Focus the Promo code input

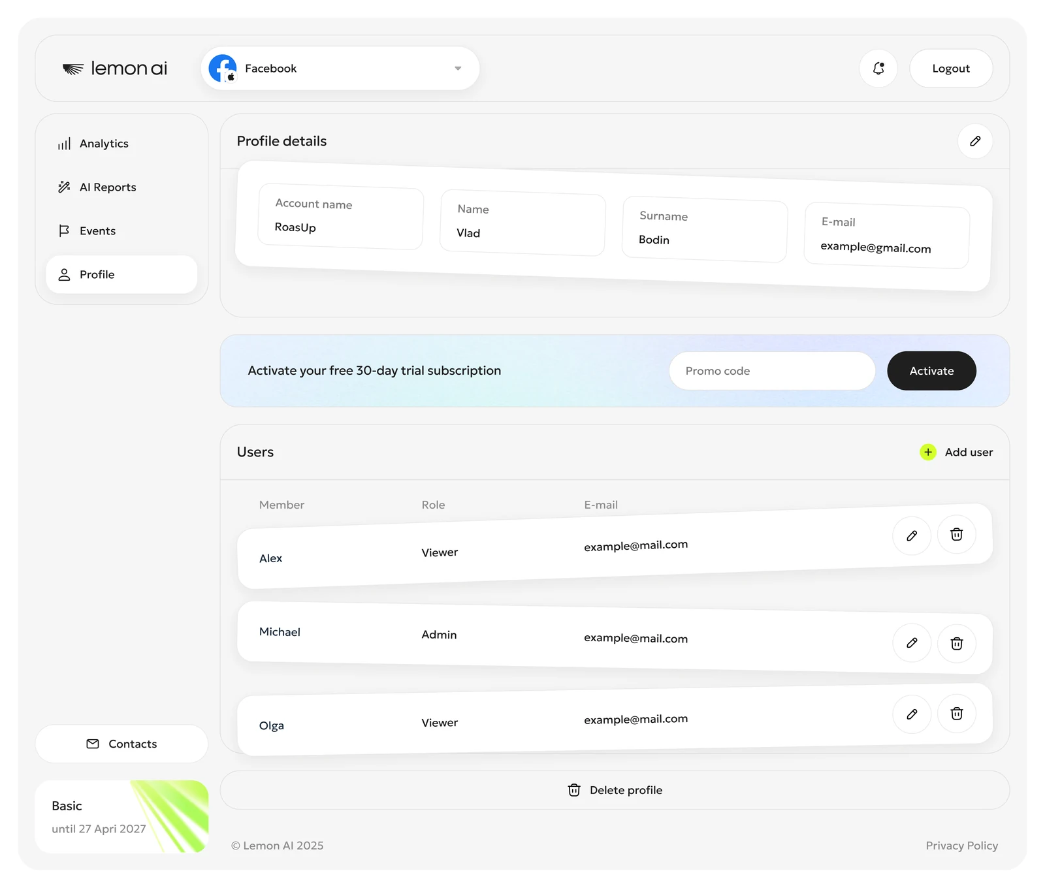coord(772,371)
